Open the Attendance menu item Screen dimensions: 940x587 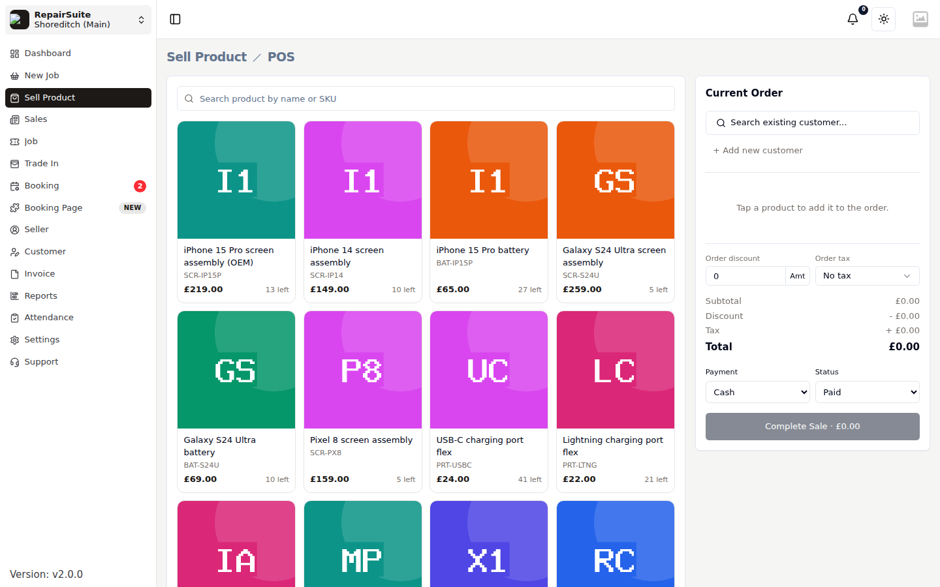tap(78, 318)
